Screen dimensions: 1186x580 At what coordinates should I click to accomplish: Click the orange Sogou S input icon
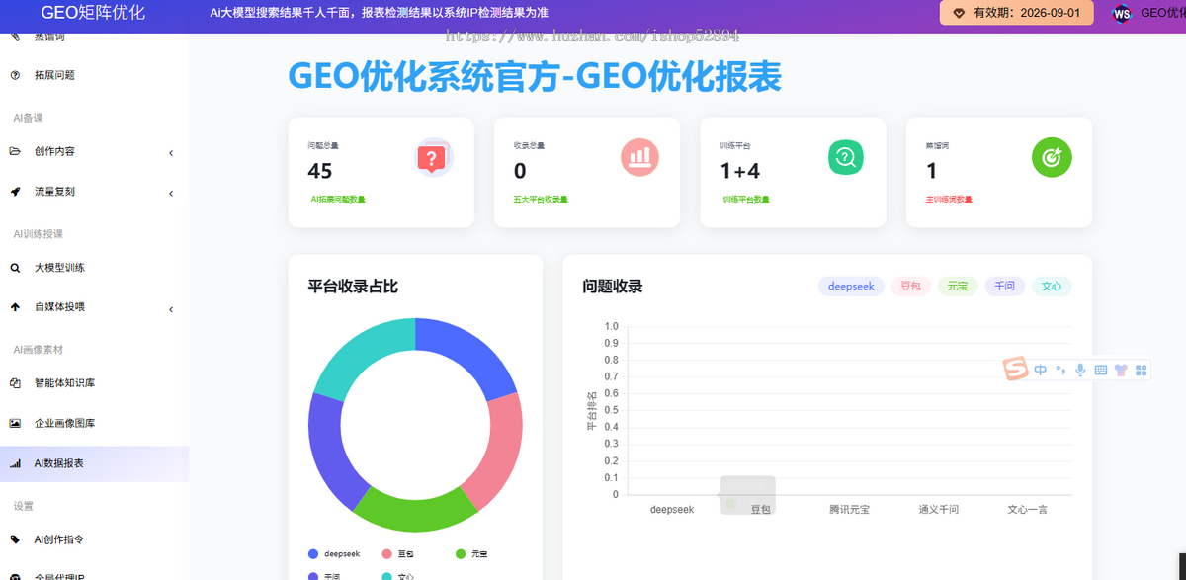tap(1017, 369)
